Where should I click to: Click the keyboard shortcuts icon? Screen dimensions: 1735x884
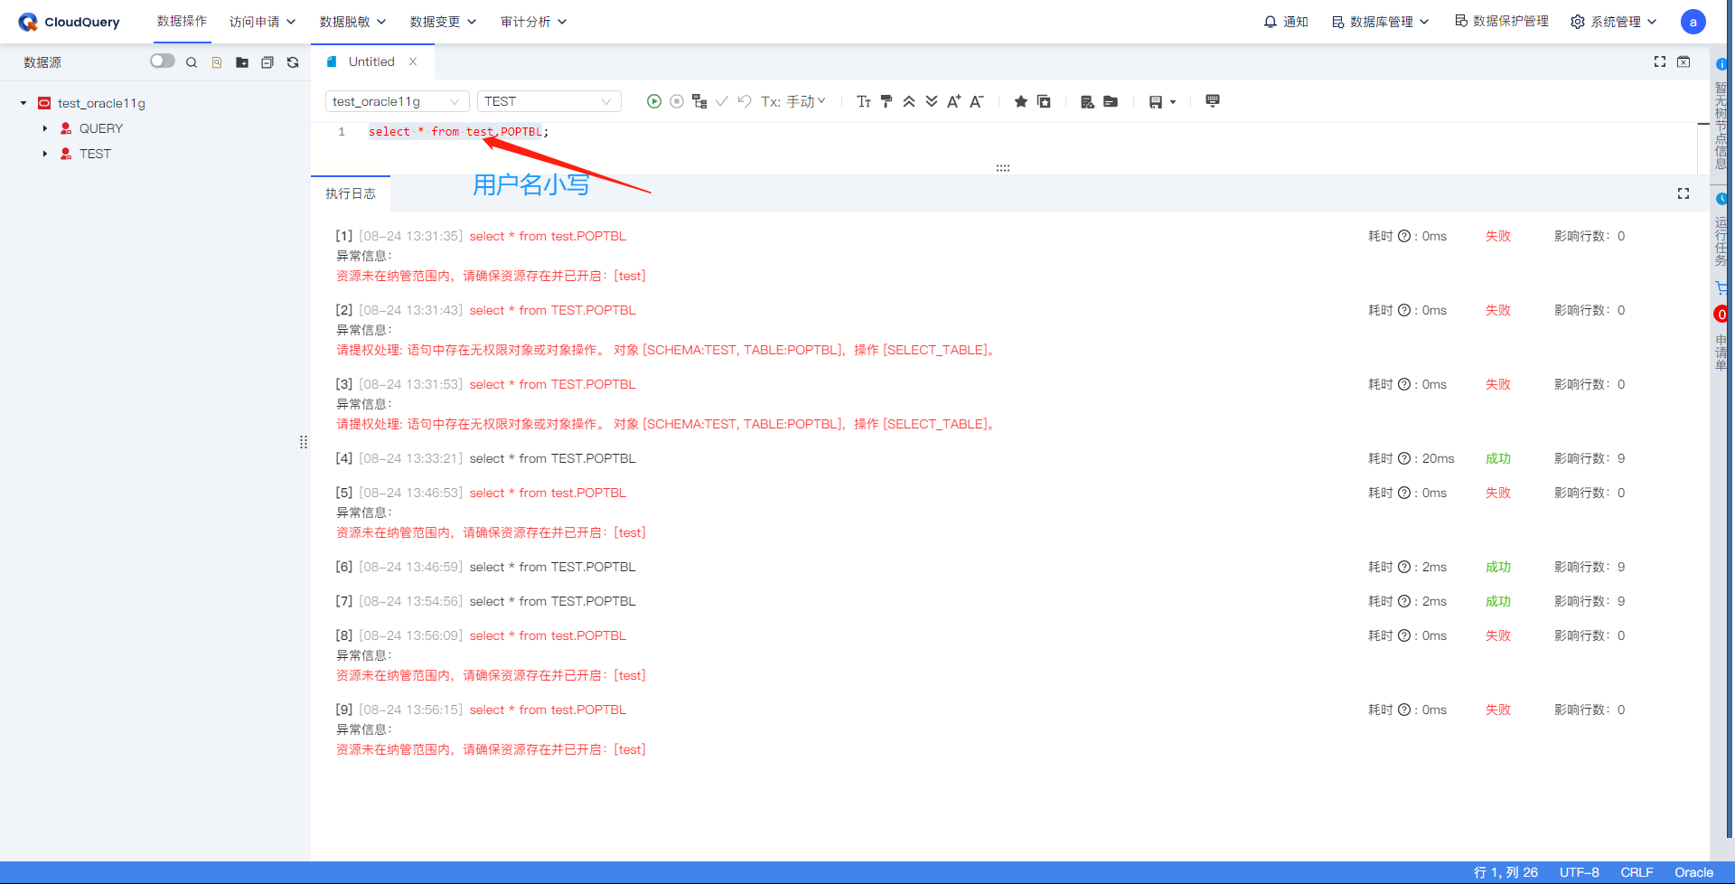[x=1213, y=101]
